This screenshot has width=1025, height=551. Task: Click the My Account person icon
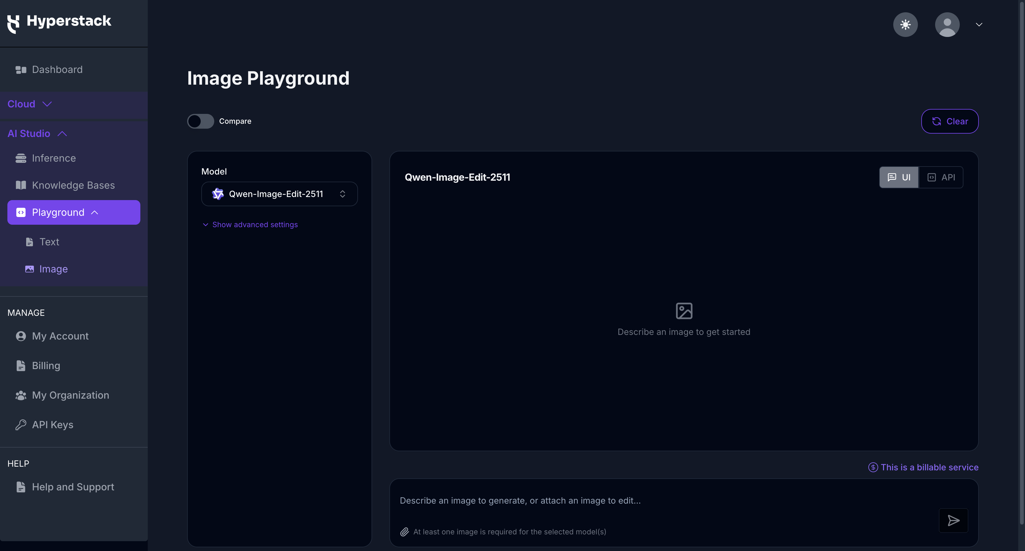click(21, 336)
